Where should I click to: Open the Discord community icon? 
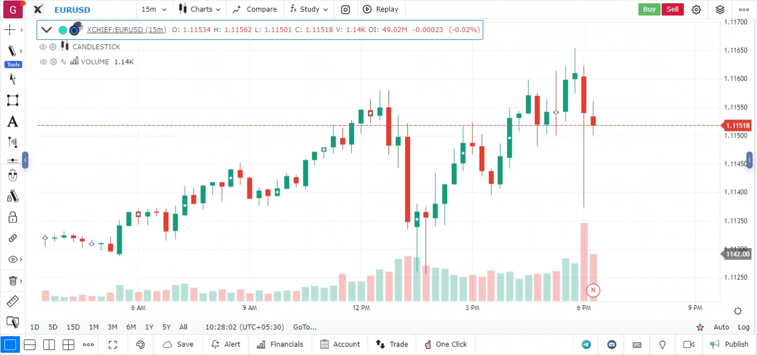612,344
